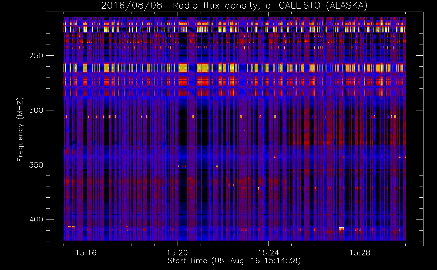
Task: Click the 15:24 time axis label
Action: click(268, 253)
